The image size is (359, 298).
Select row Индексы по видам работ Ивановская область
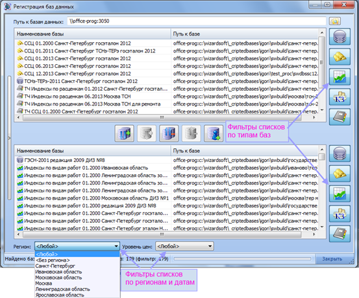tap(166, 168)
